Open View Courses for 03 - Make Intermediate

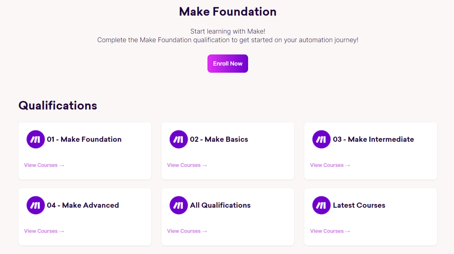[x=327, y=165]
